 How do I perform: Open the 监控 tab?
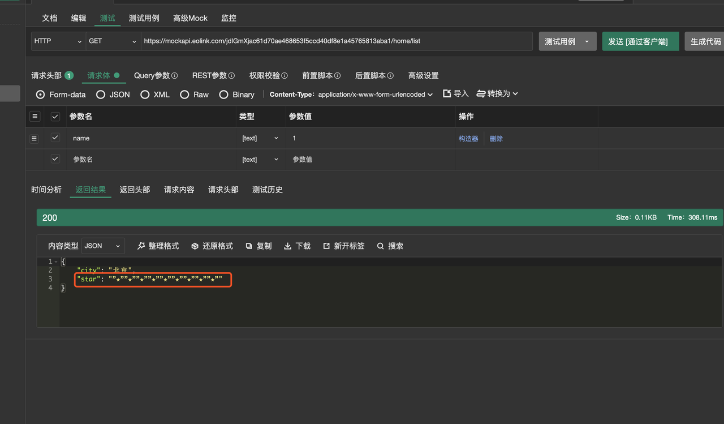coord(229,18)
